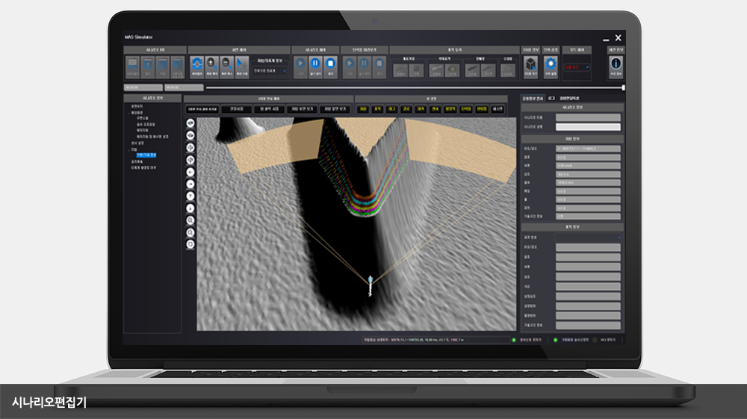This screenshot has width=747, height=419.
Task: Pan the view right with the right-arrow circle
Action: tap(190, 184)
